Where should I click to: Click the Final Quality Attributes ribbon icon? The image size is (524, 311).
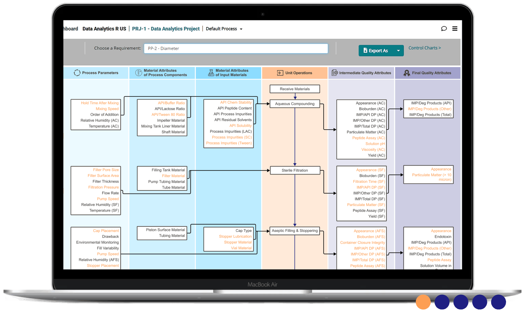407,73
